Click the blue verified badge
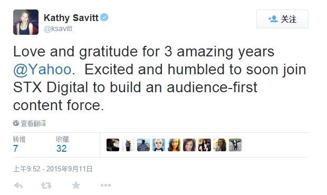This screenshot has width=327, height=195. point(104,17)
